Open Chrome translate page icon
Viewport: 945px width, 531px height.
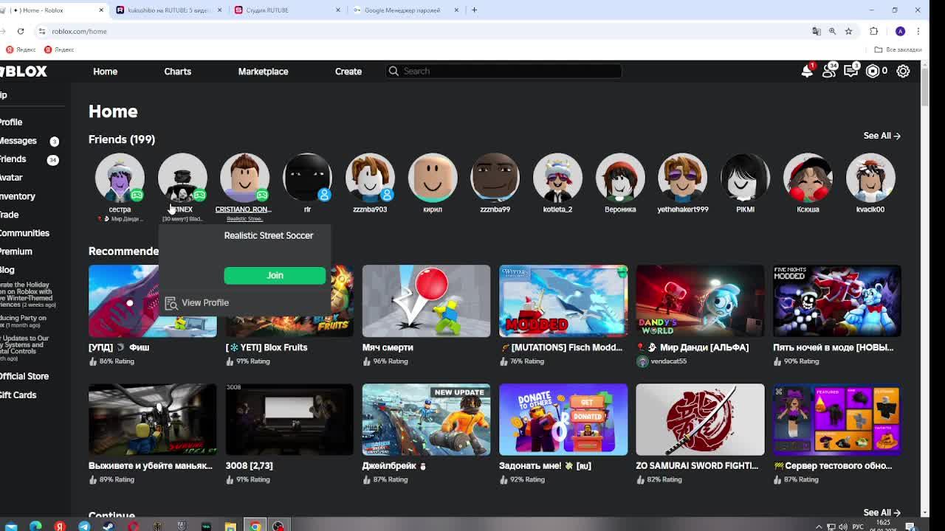pyautogui.click(x=817, y=31)
